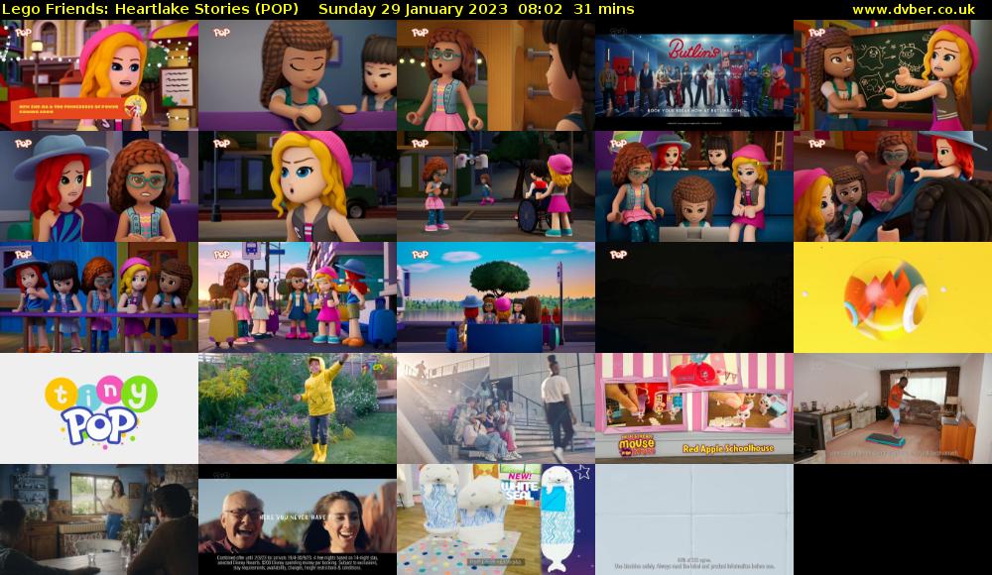Open the yellow bubble ident thumbnail
Screen dimensions: 992x575
click(x=893, y=297)
